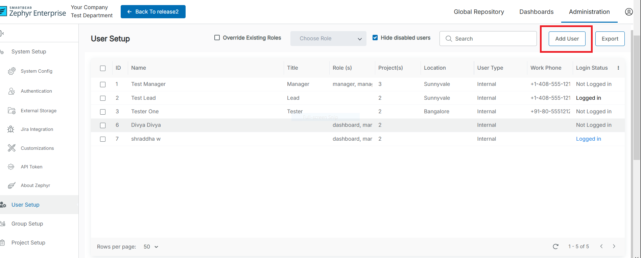Viewport: 641px width, 258px height.
Task: Click the Export button
Action: pos(610,39)
